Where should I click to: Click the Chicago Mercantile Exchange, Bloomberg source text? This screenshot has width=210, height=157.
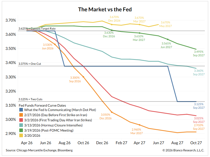(x=39, y=150)
